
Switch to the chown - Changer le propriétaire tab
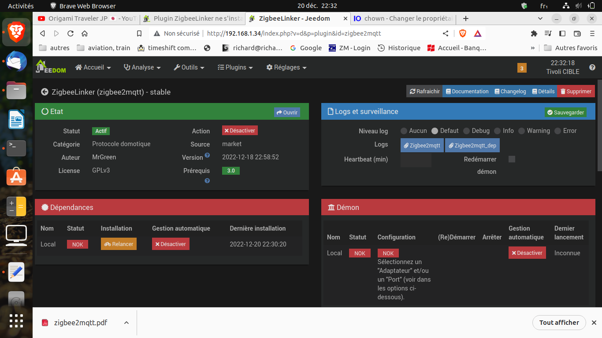point(403,18)
